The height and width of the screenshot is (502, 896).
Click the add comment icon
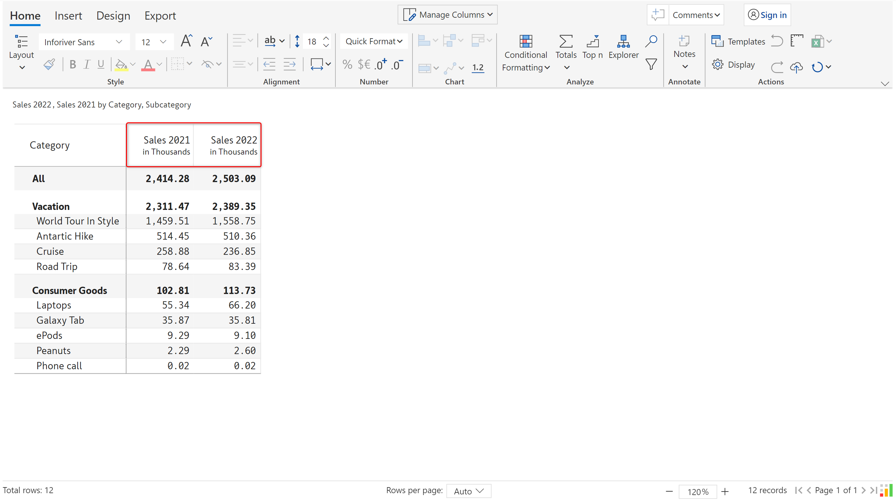657,15
